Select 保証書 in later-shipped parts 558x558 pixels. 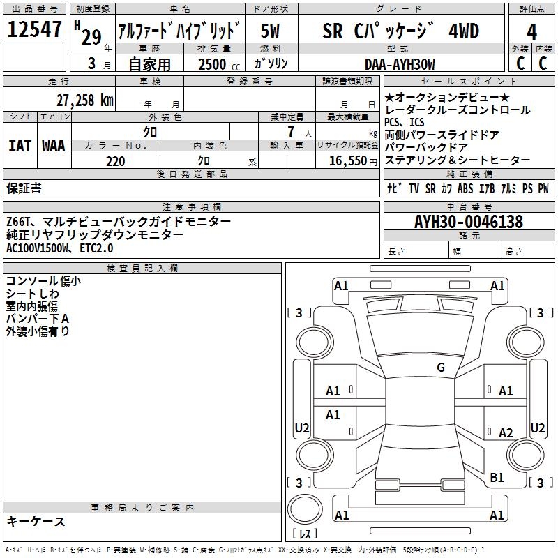(24, 188)
